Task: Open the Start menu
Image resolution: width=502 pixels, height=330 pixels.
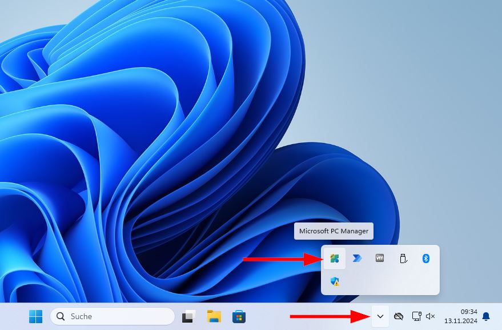Action: coord(37,316)
